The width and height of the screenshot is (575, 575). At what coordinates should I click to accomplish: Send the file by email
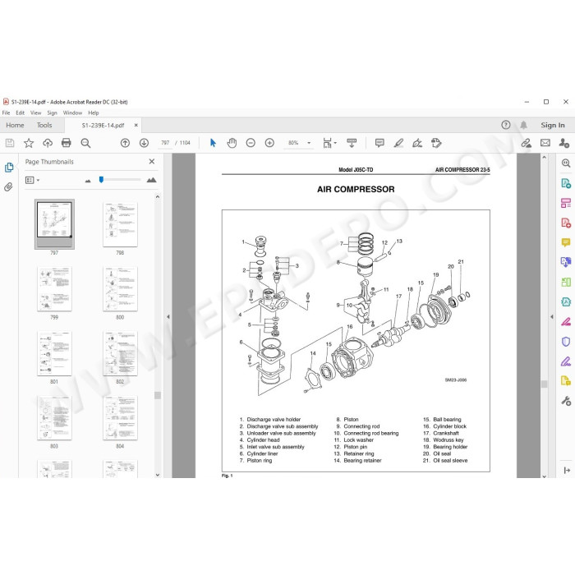545,143
